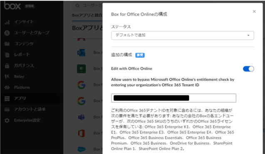Image resolution: width=265 pixels, height=154 pixels.
Task: Click the レポート document icon
Action: 7,55
